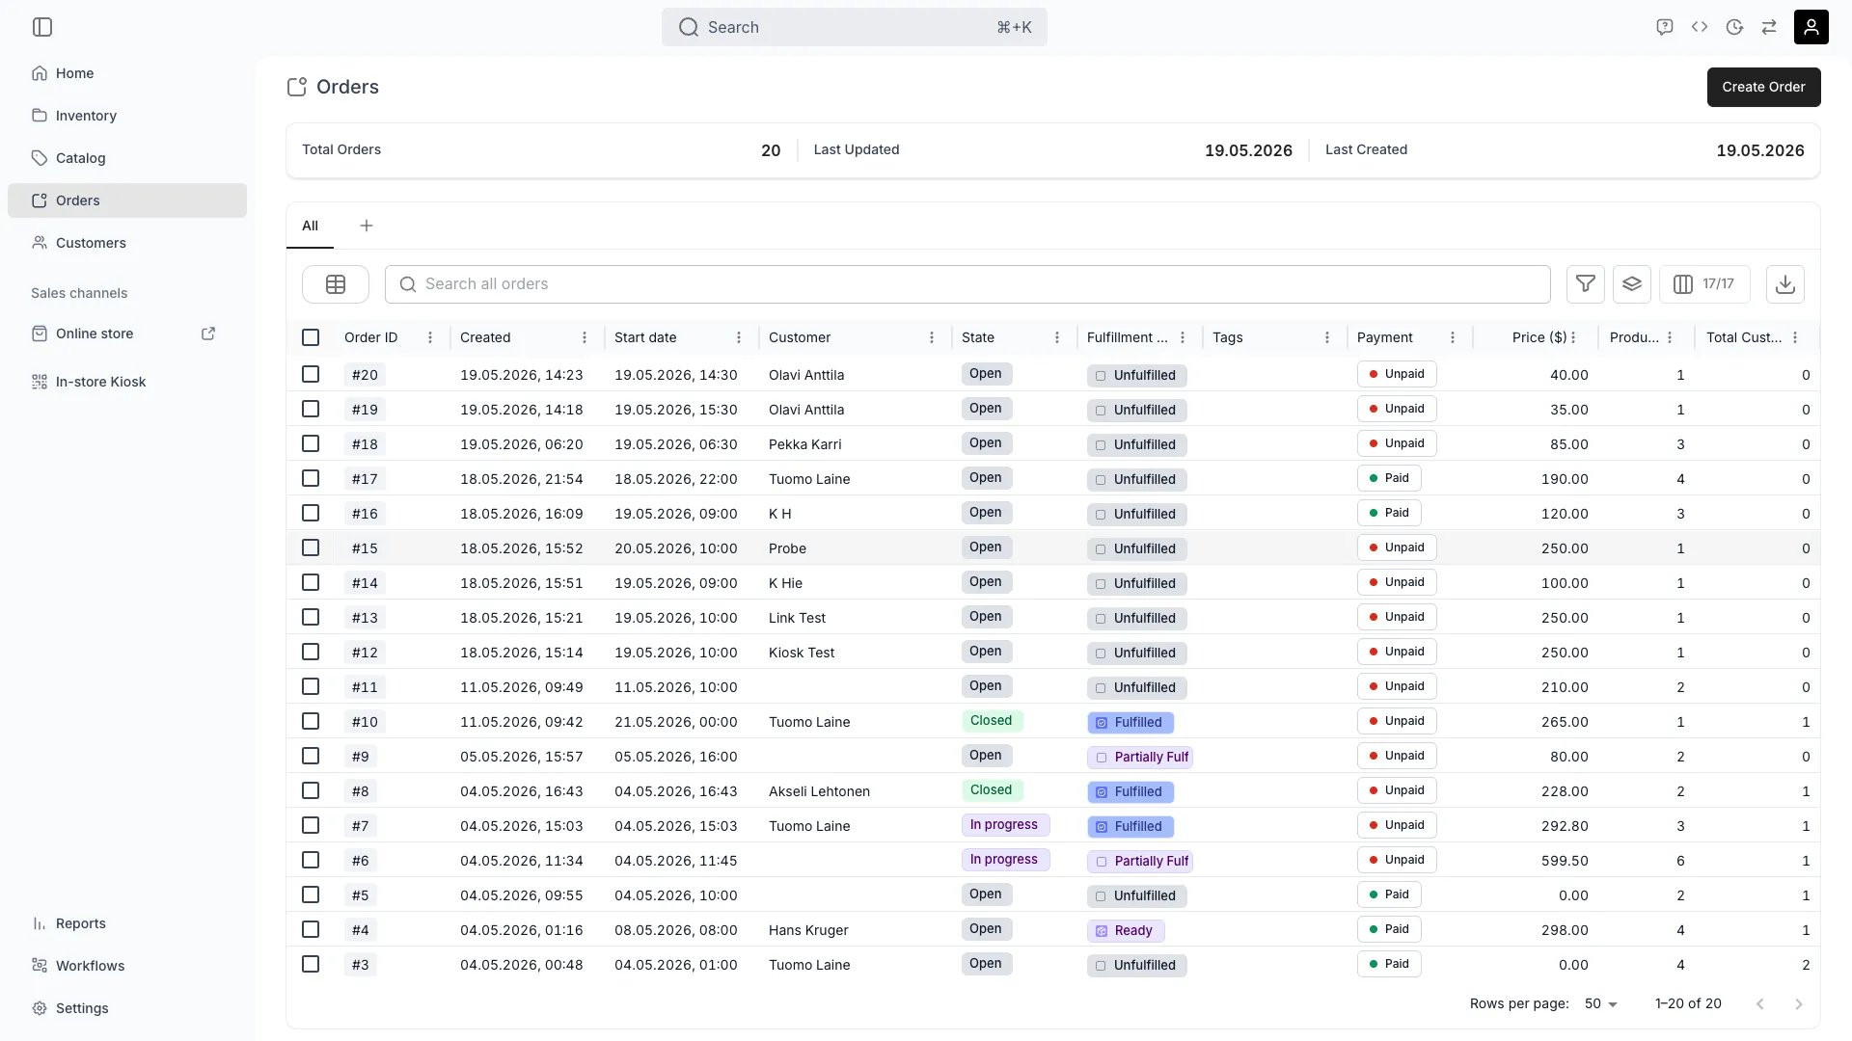Open Customer column options menu
Image resolution: width=1852 pixels, height=1041 pixels.
click(932, 337)
